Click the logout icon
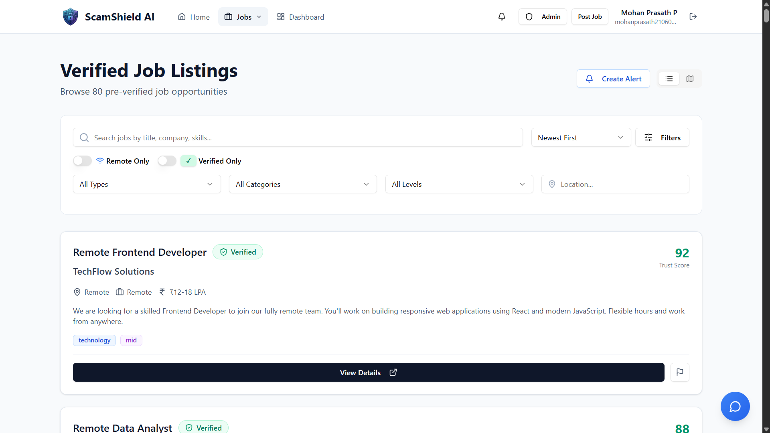The image size is (770, 433). click(x=693, y=17)
